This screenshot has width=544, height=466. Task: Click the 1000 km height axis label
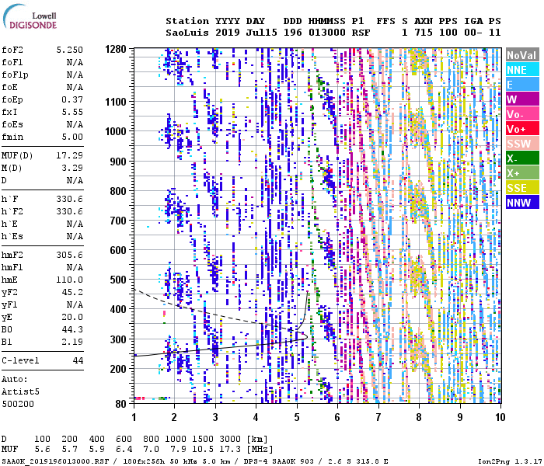pos(116,132)
